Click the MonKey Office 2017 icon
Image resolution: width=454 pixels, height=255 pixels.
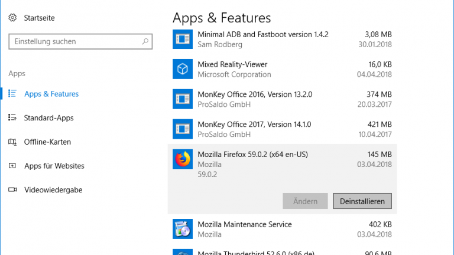pyautogui.click(x=183, y=129)
